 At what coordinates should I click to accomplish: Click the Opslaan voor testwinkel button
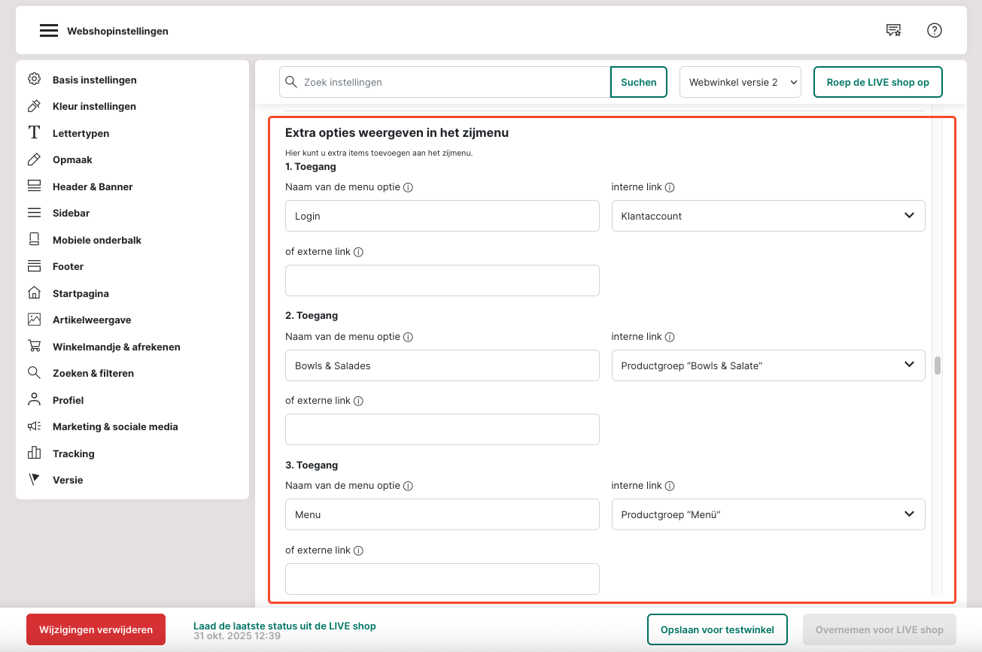pos(716,629)
